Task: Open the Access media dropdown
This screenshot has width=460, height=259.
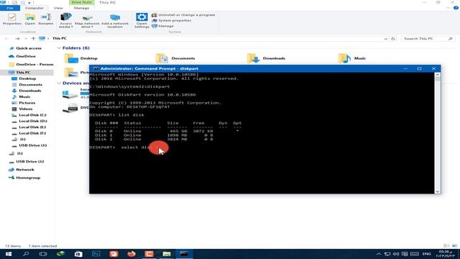Action: tap(65, 21)
